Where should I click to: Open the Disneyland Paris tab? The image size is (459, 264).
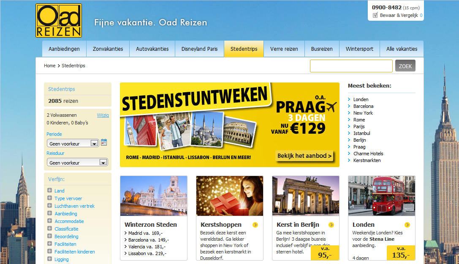click(200, 49)
